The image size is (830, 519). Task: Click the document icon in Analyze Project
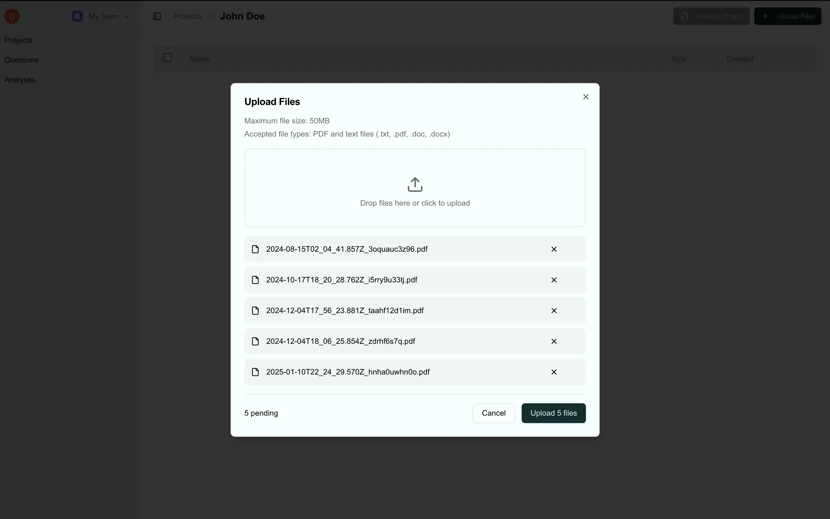(x=684, y=16)
